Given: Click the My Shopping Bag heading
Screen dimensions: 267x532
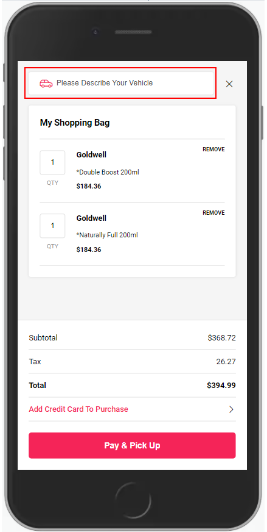Looking at the screenshot, I should pos(75,123).
